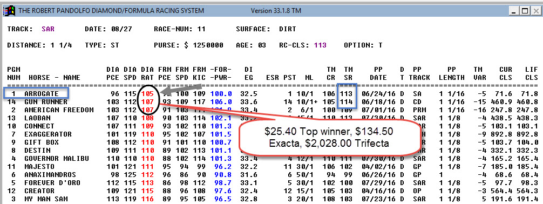Image resolution: width=543 pixels, height=204 pixels.
Task: Select horse ANAXIMANDROS
Action: [50, 175]
